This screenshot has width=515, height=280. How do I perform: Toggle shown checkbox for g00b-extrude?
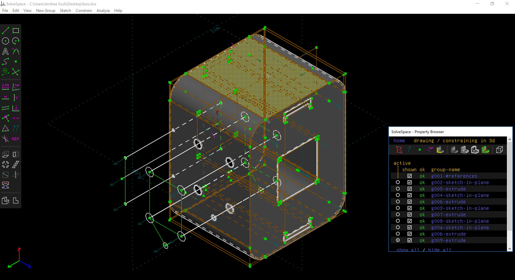(409, 234)
